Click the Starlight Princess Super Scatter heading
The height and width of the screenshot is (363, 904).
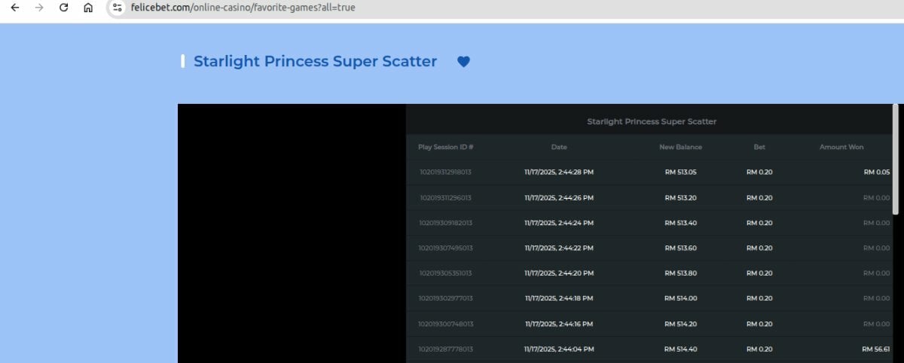[x=315, y=62]
